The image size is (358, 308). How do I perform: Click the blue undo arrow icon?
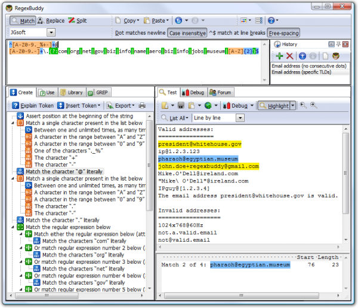coord(178,20)
